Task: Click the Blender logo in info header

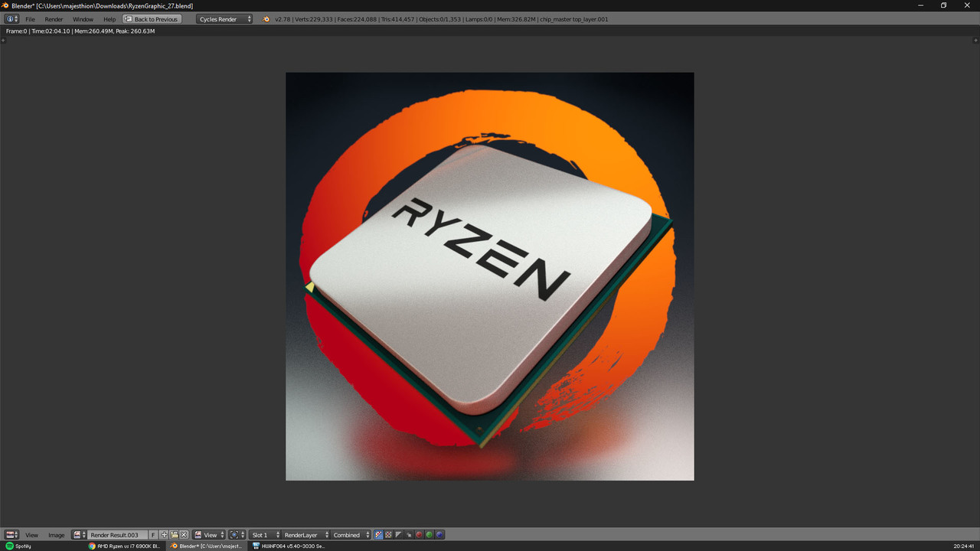Action: click(266, 19)
